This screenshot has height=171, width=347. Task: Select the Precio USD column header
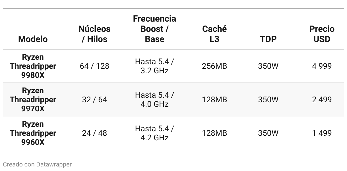click(322, 34)
